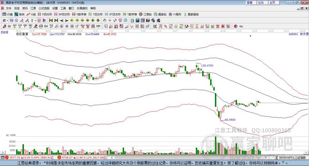The width and height of the screenshot is (309, 166).
Task: Open the 窗口 menu
Action: [71, 8]
